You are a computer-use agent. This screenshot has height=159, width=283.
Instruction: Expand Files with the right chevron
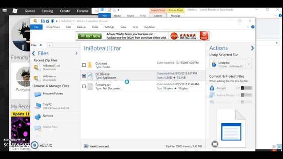76,53
